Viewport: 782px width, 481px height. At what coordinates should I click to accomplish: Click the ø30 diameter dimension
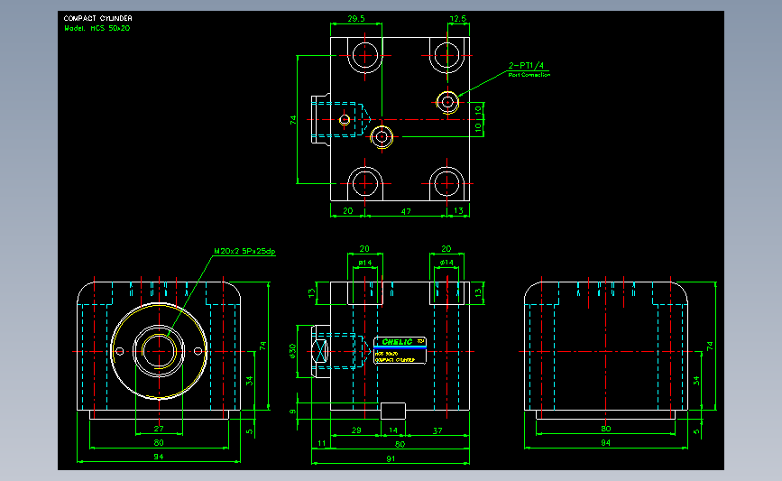click(x=293, y=351)
